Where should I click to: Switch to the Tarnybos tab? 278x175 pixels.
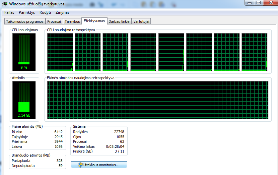[72, 21]
